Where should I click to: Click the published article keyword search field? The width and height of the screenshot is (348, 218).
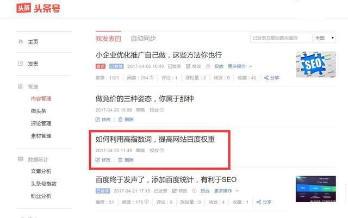point(281,38)
